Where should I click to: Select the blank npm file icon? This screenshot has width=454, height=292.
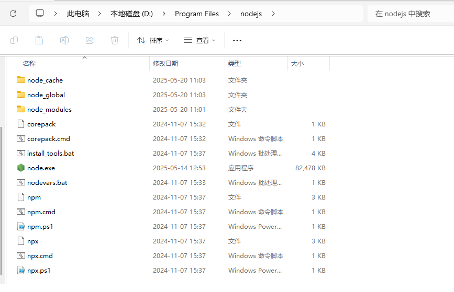[x=21, y=197]
